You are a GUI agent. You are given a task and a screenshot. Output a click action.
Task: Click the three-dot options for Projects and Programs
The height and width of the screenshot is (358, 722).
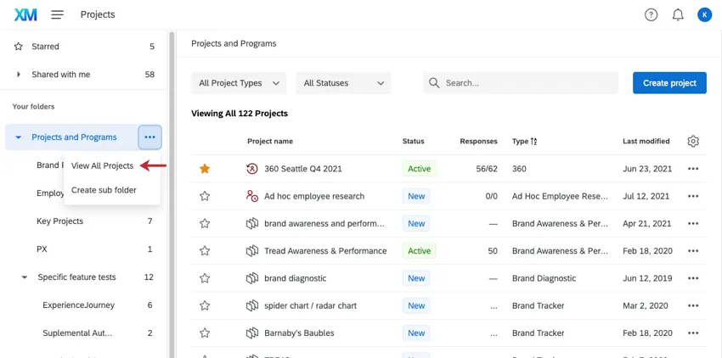tap(149, 137)
